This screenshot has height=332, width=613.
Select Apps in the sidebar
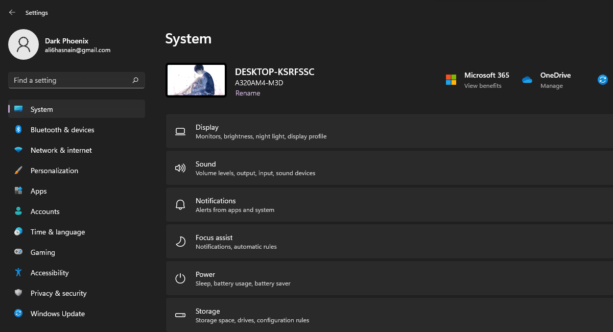pyautogui.click(x=38, y=191)
